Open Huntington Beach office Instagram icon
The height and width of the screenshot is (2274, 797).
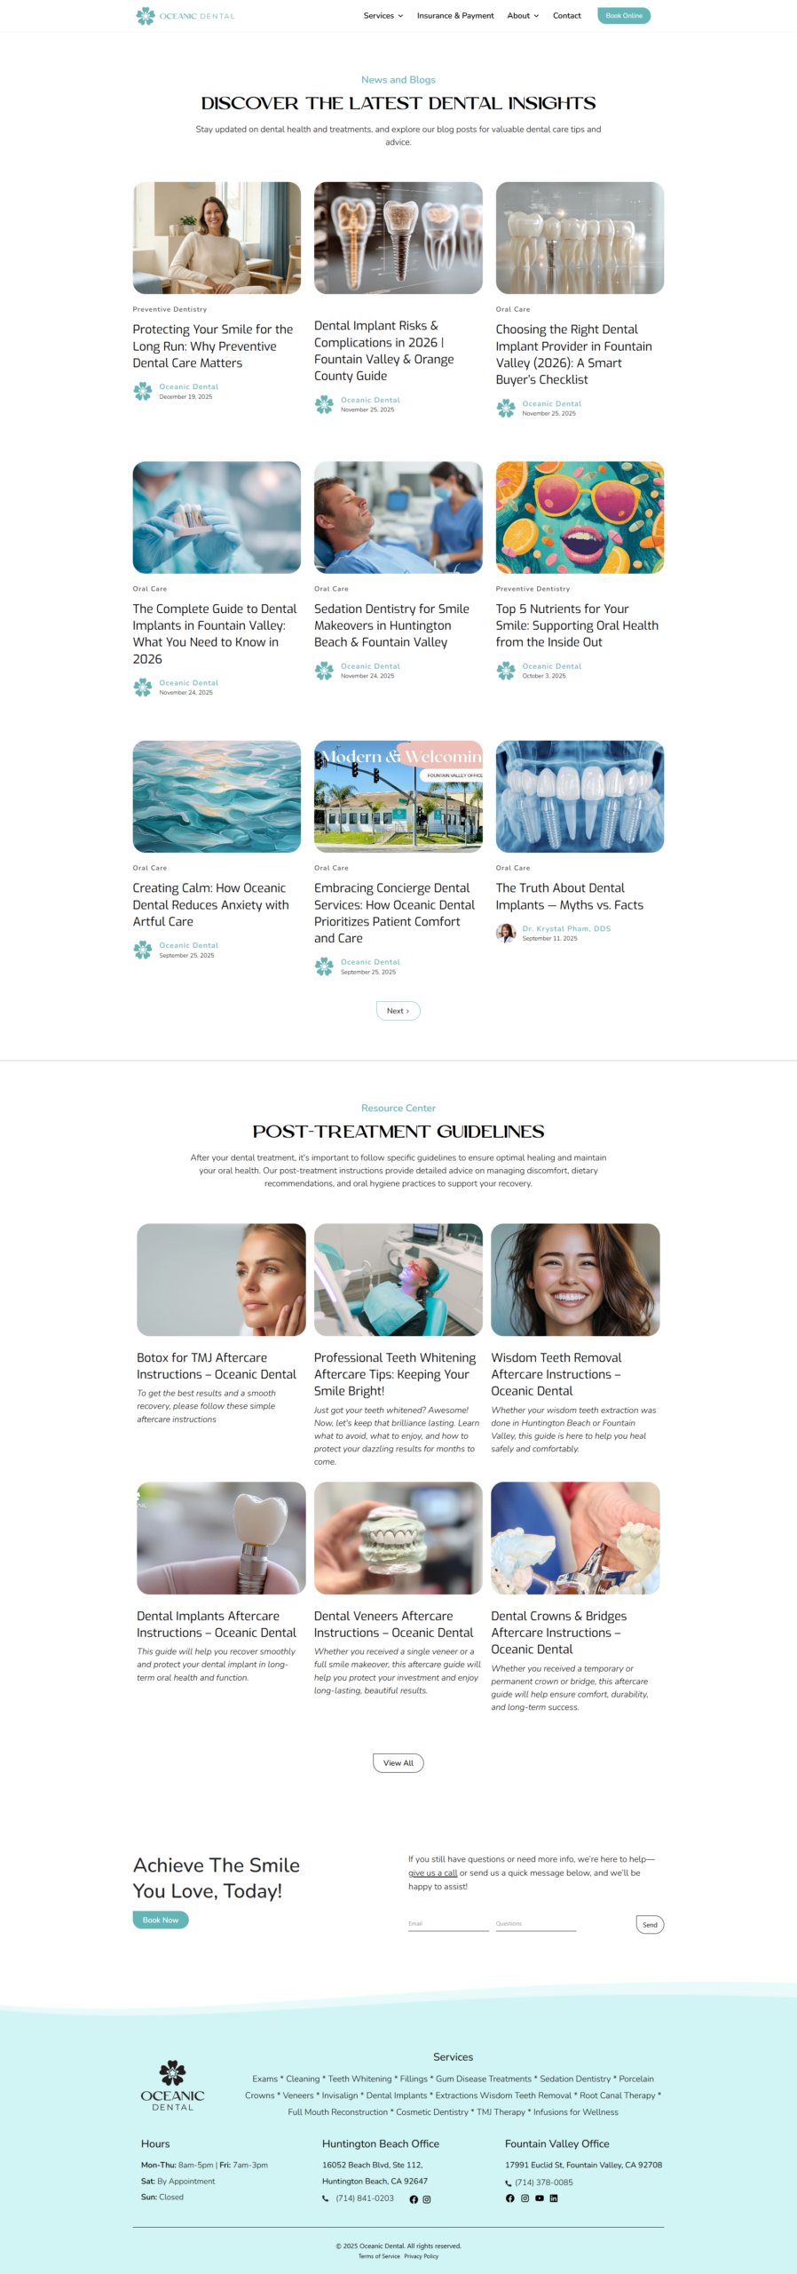pos(427,2199)
